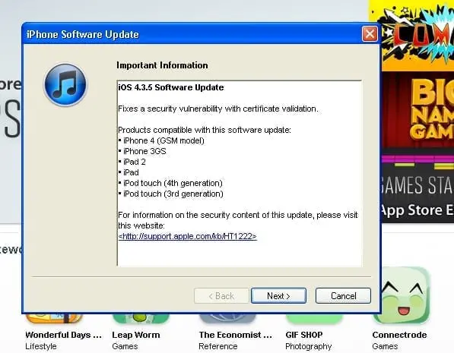This screenshot has height=353, width=454.
Task: Select Wonderful Days app title
Action: [63, 335]
